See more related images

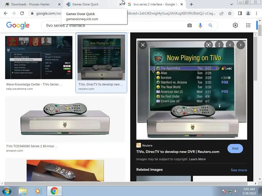click(x=239, y=170)
